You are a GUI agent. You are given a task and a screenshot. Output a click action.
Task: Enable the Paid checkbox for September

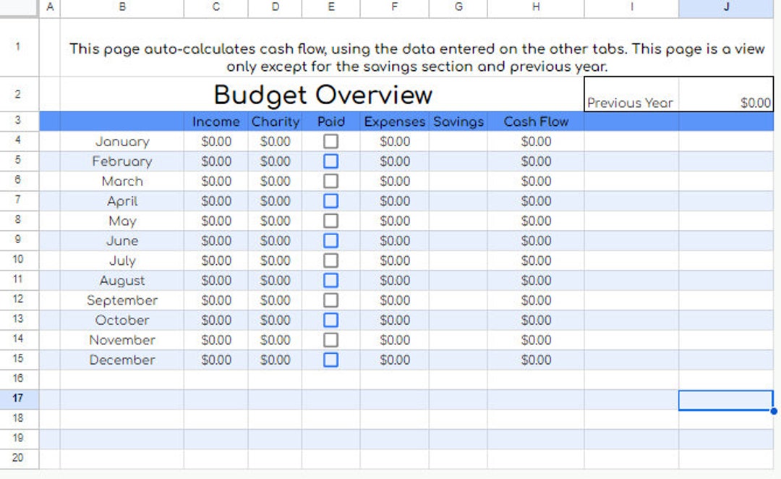330,300
